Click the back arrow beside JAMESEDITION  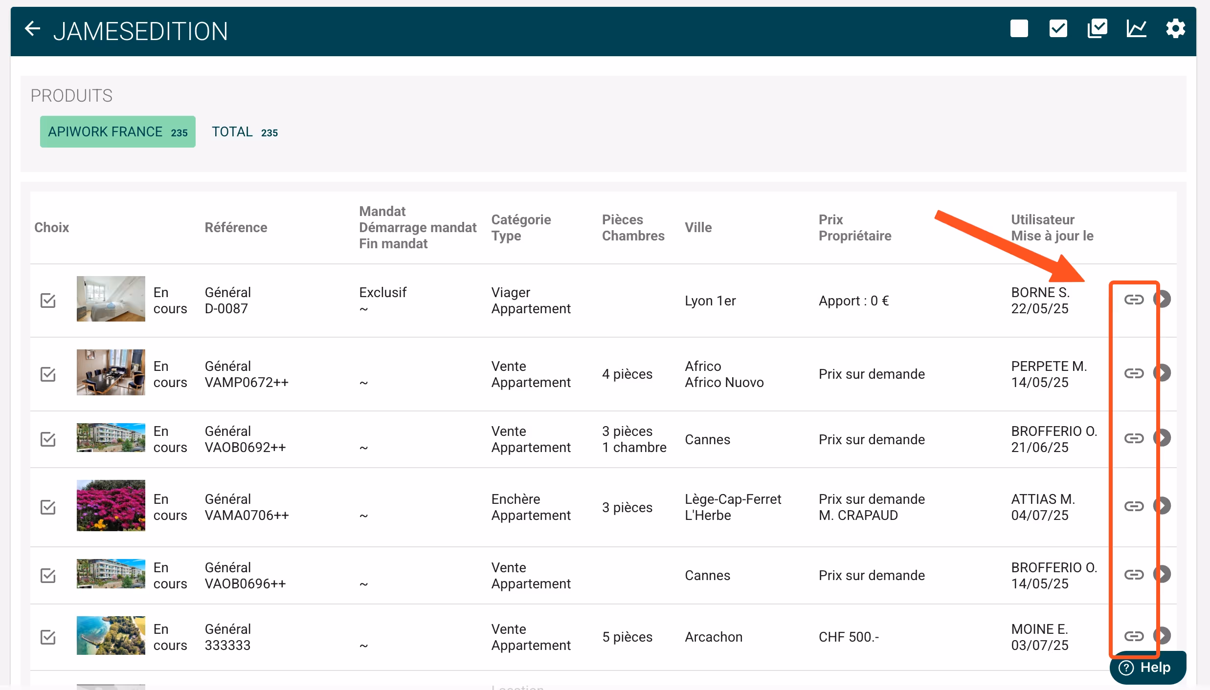click(32, 29)
